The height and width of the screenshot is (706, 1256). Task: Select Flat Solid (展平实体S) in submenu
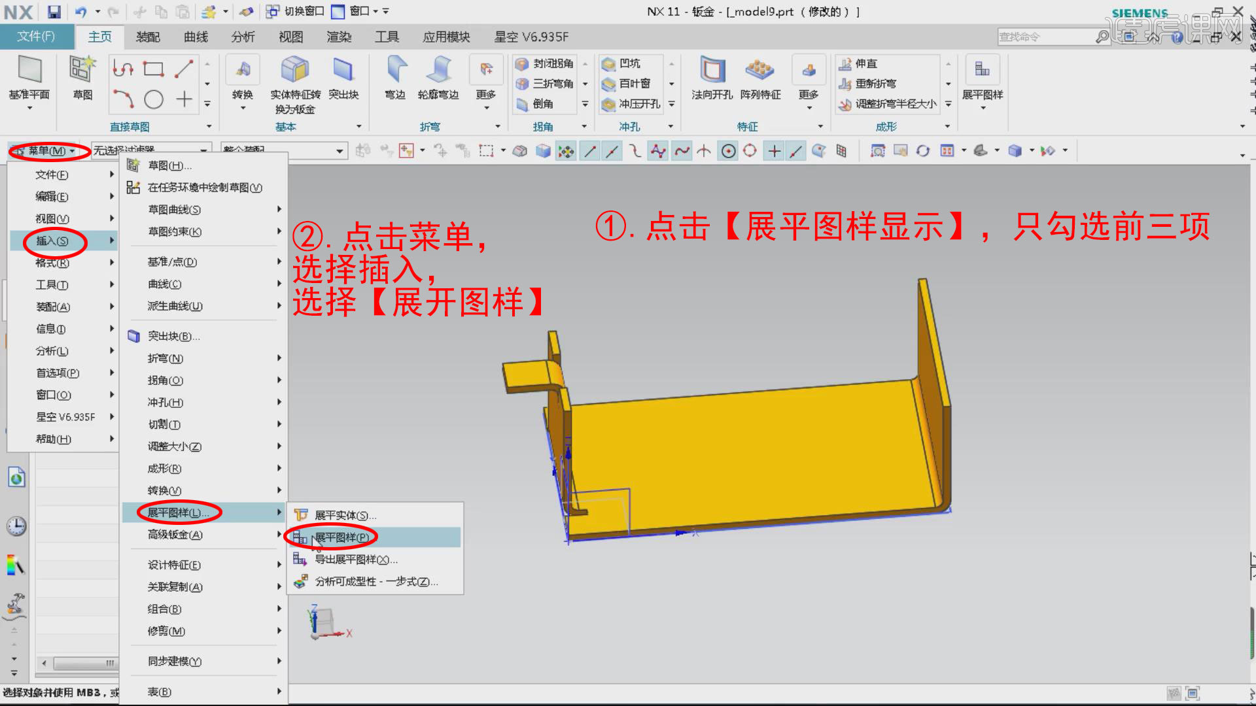pos(374,515)
